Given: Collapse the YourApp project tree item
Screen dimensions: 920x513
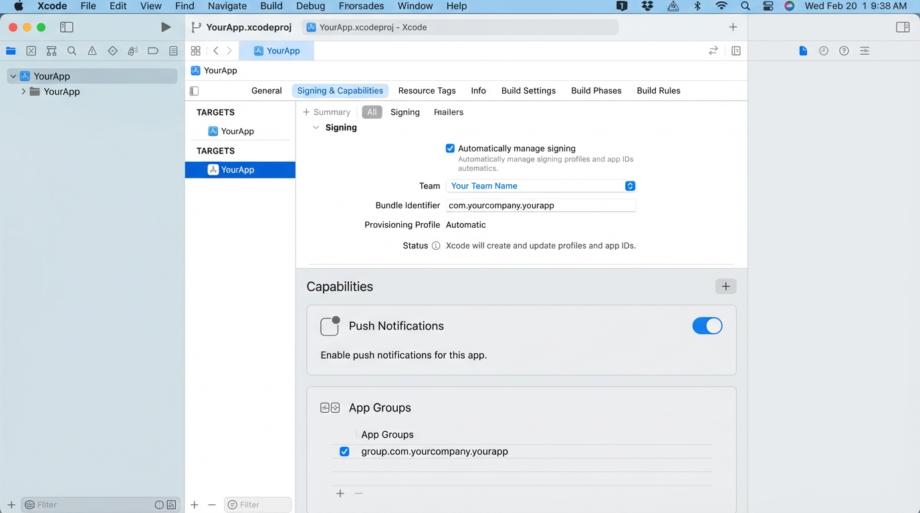Looking at the screenshot, I should [x=12, y=75].
